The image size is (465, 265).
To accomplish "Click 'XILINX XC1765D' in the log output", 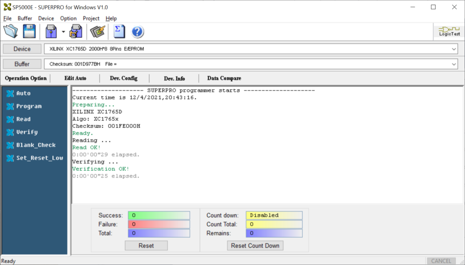I will [x=97, y=112].
